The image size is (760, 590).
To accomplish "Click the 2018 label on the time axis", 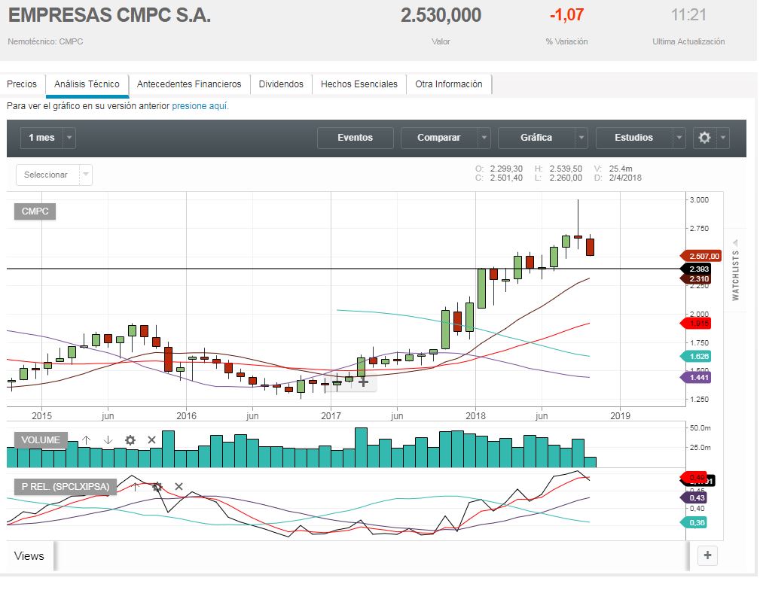I will (x=475, y=415).
